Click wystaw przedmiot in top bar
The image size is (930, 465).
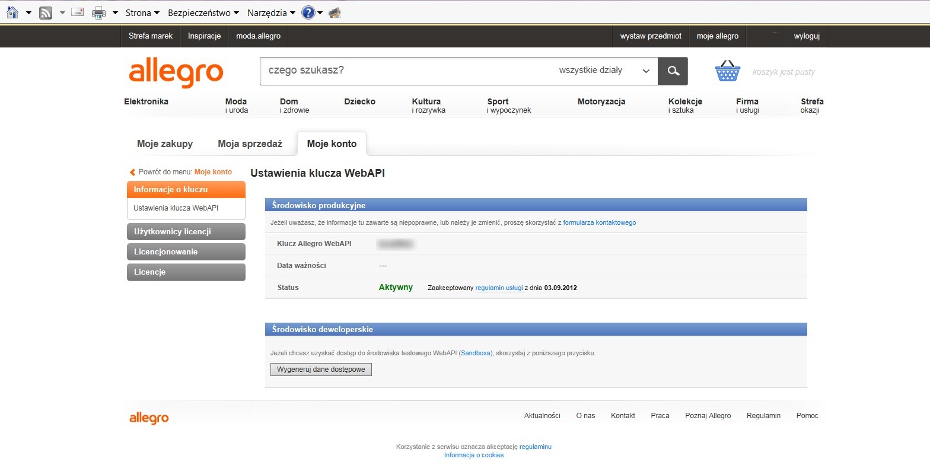point(651,36)
